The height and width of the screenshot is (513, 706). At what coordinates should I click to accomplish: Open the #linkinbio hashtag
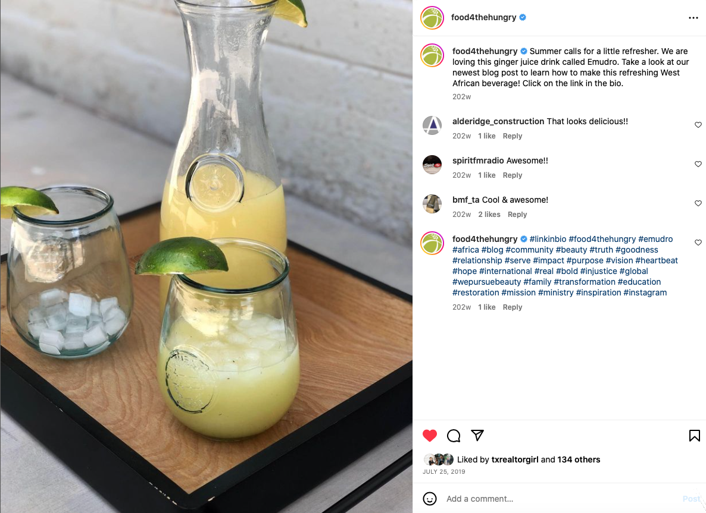pos(548,239)
